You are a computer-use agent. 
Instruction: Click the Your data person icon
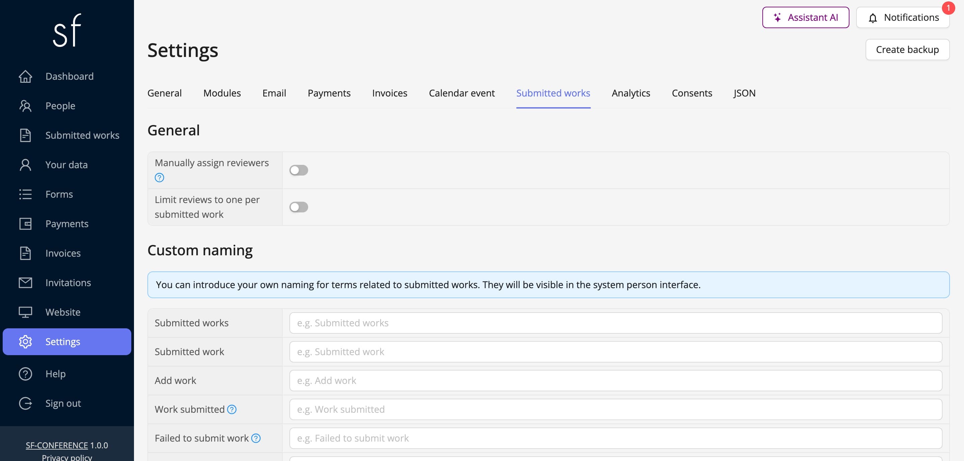pyautogui.click(x=25, y=165)
